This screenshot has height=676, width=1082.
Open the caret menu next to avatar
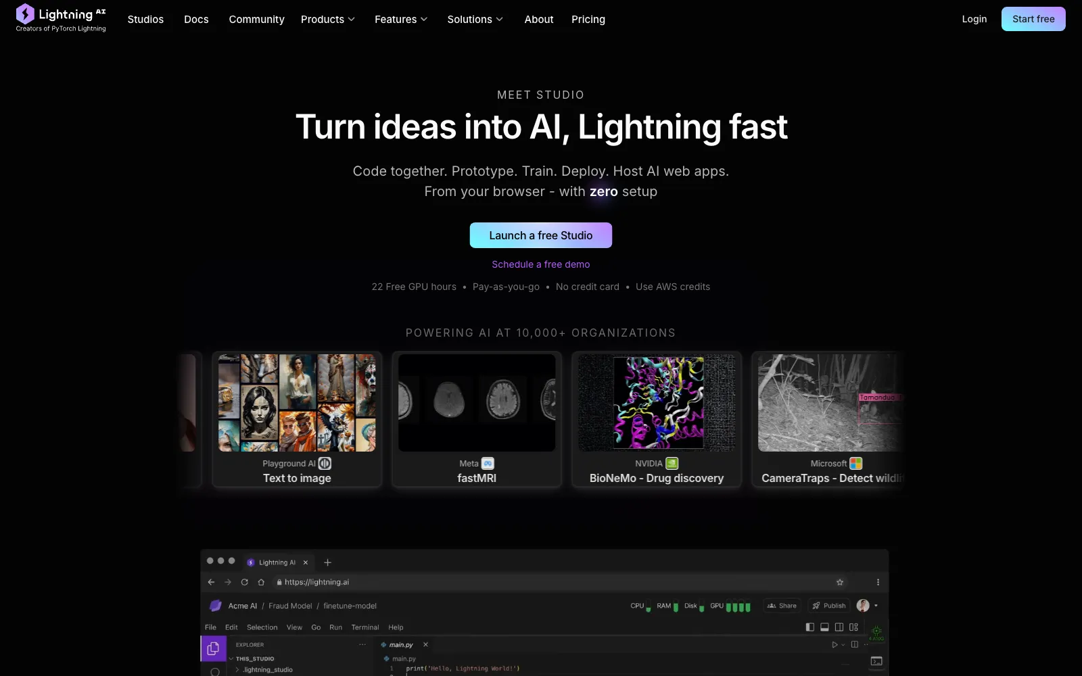876,606
